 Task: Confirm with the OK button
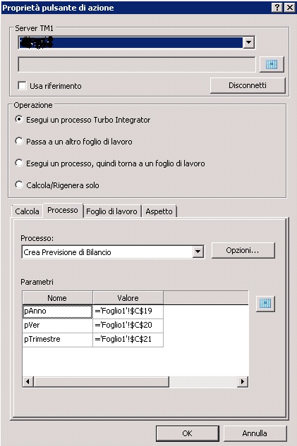(x=187, y=433)
